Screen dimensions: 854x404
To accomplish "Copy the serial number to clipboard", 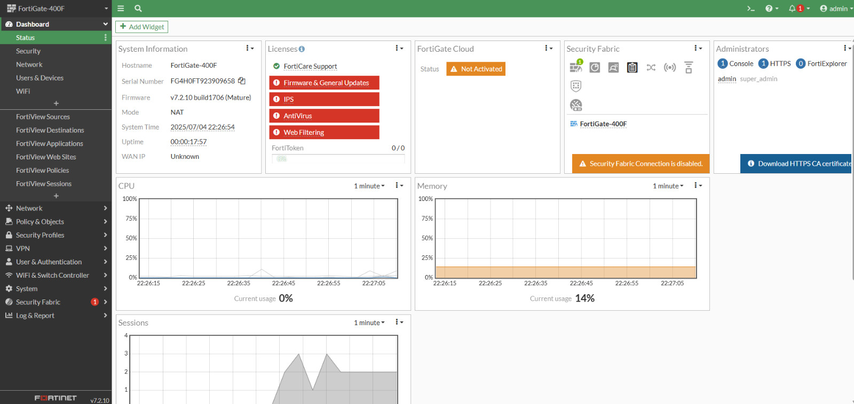I will (x=242, y=81).
